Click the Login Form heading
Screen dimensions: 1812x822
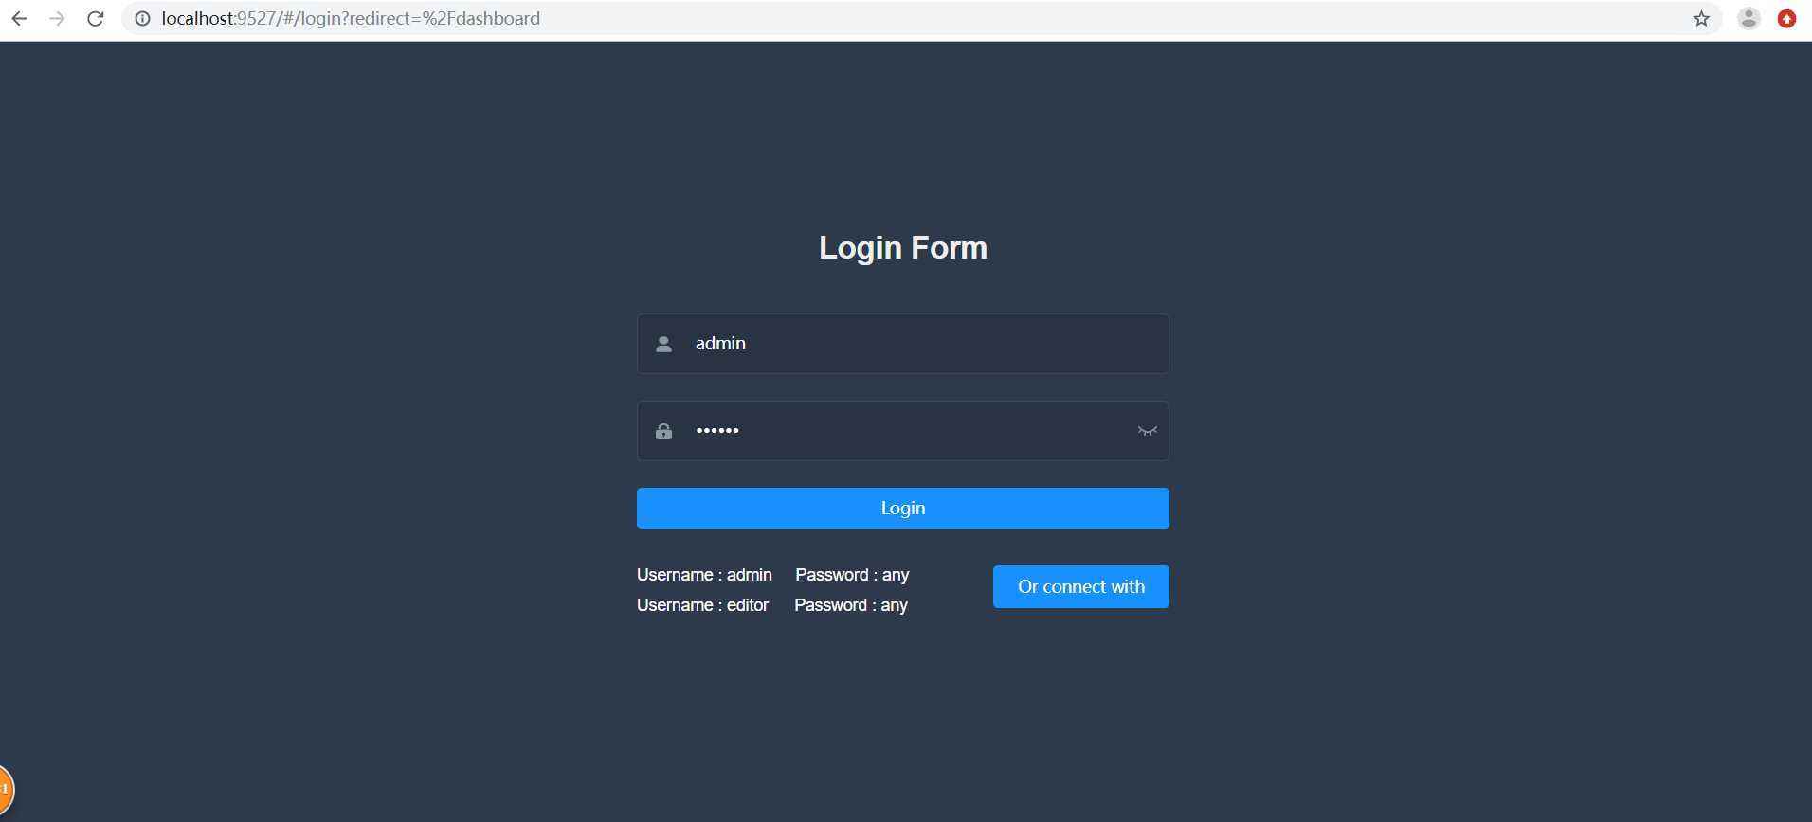pos(903,248)
